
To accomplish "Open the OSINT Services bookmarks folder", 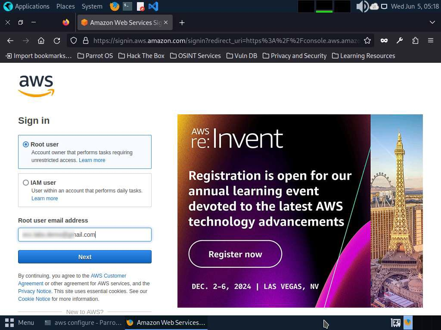I will pos(195,56).
